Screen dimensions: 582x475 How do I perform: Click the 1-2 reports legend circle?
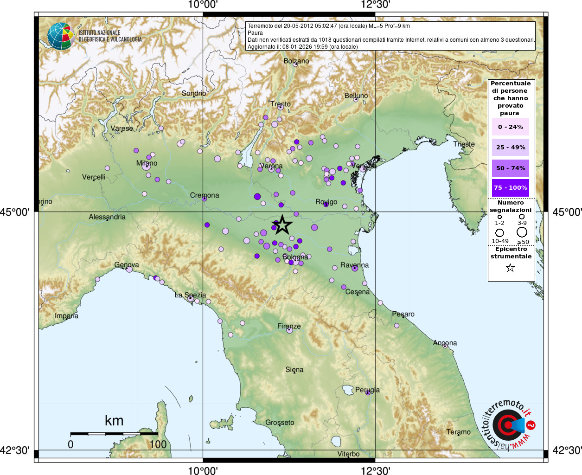click(x=499, y=217)
